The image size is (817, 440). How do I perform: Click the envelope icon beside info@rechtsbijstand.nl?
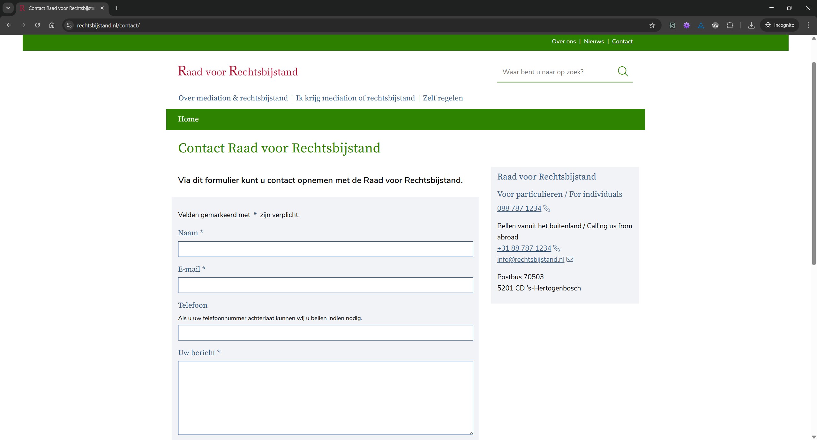(x=570, y=259)
